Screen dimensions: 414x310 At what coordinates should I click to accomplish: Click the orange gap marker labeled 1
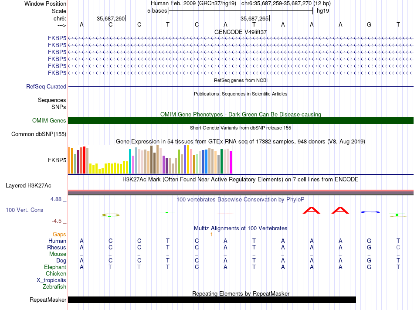[211, 235]
